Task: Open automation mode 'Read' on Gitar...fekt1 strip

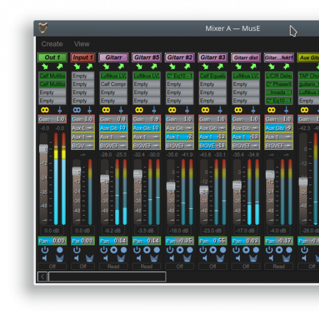Action: [x=279, y=266]
